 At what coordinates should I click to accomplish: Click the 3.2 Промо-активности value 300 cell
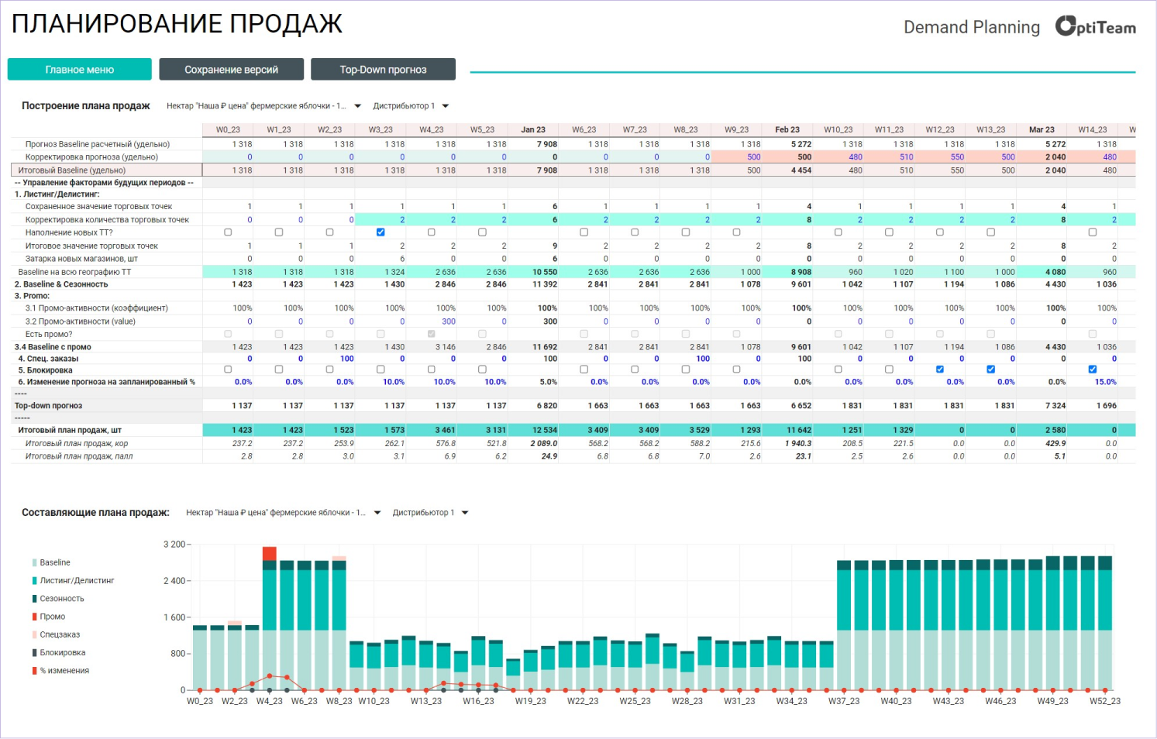pos(432,321)
